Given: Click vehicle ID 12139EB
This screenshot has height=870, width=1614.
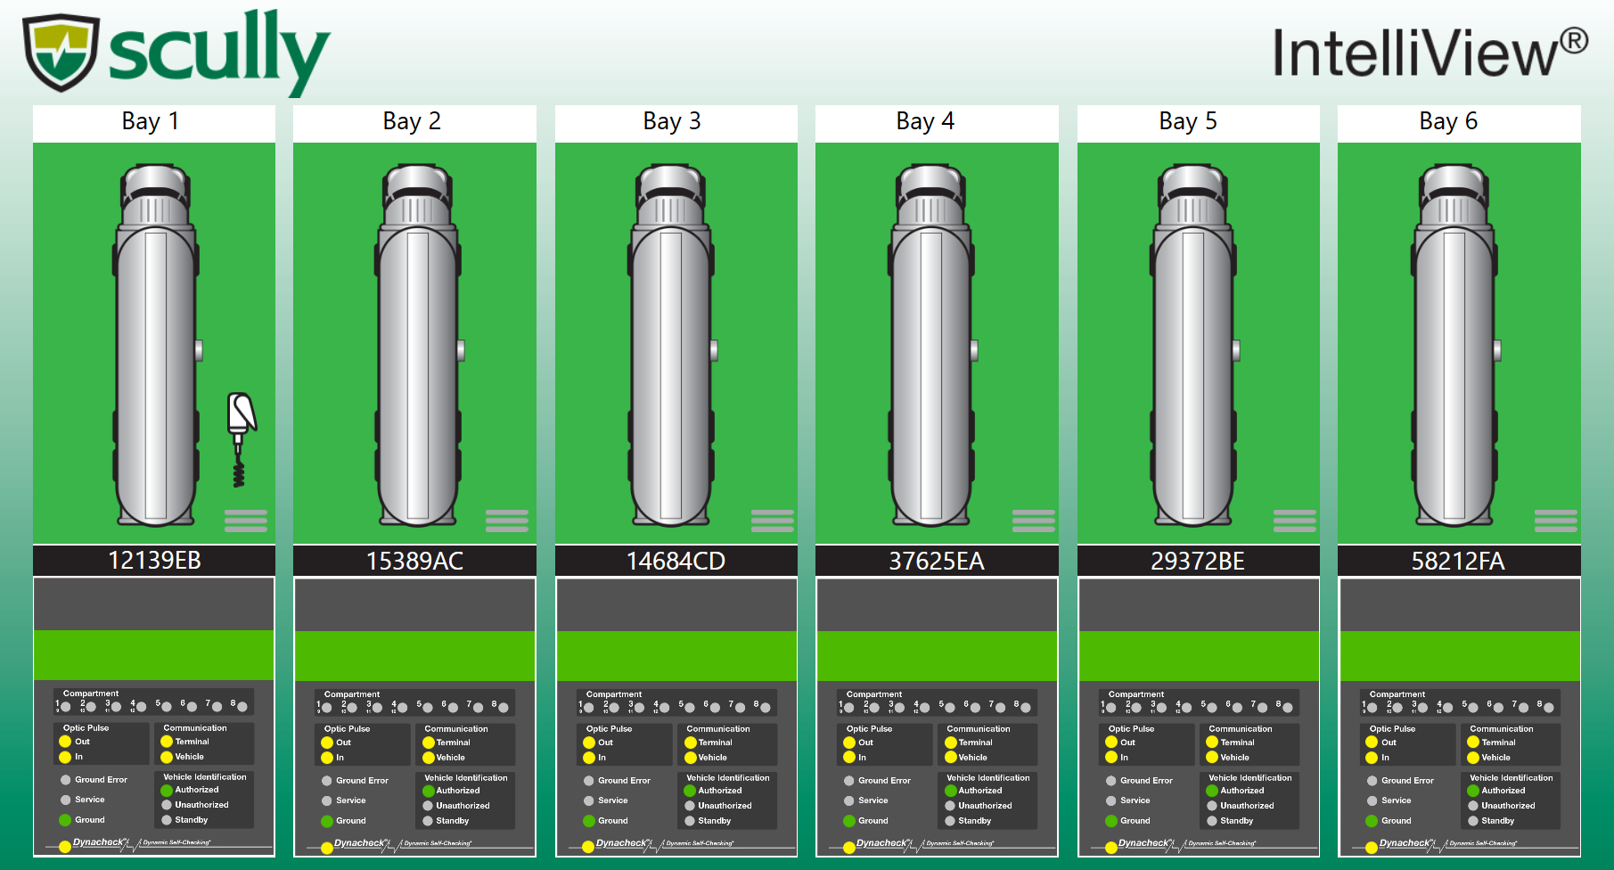Looking at the screenshot, I should [x=154, y=561].
